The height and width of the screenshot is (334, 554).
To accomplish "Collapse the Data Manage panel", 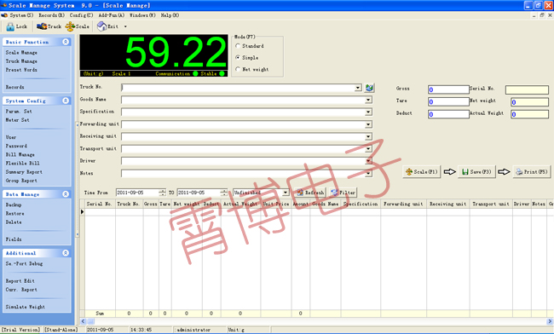I will (x=66, y=194).
